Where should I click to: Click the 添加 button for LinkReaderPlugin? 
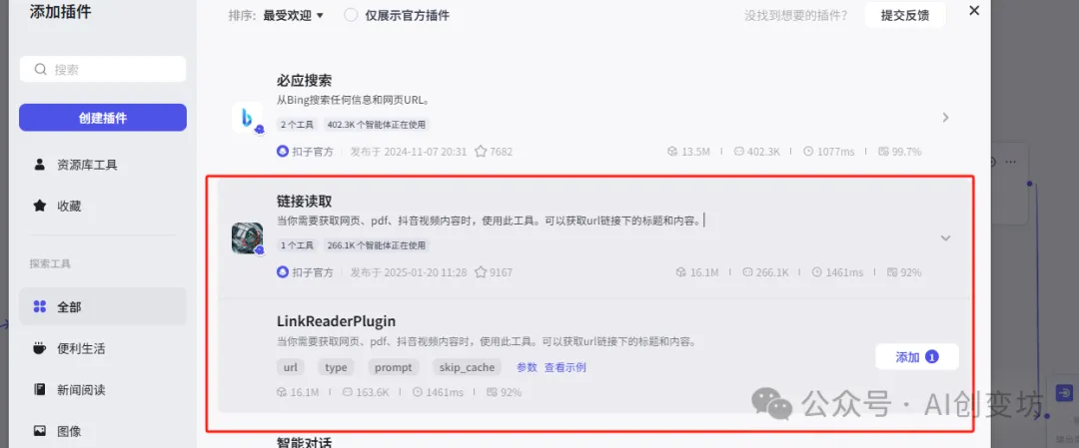pos(916,356)
